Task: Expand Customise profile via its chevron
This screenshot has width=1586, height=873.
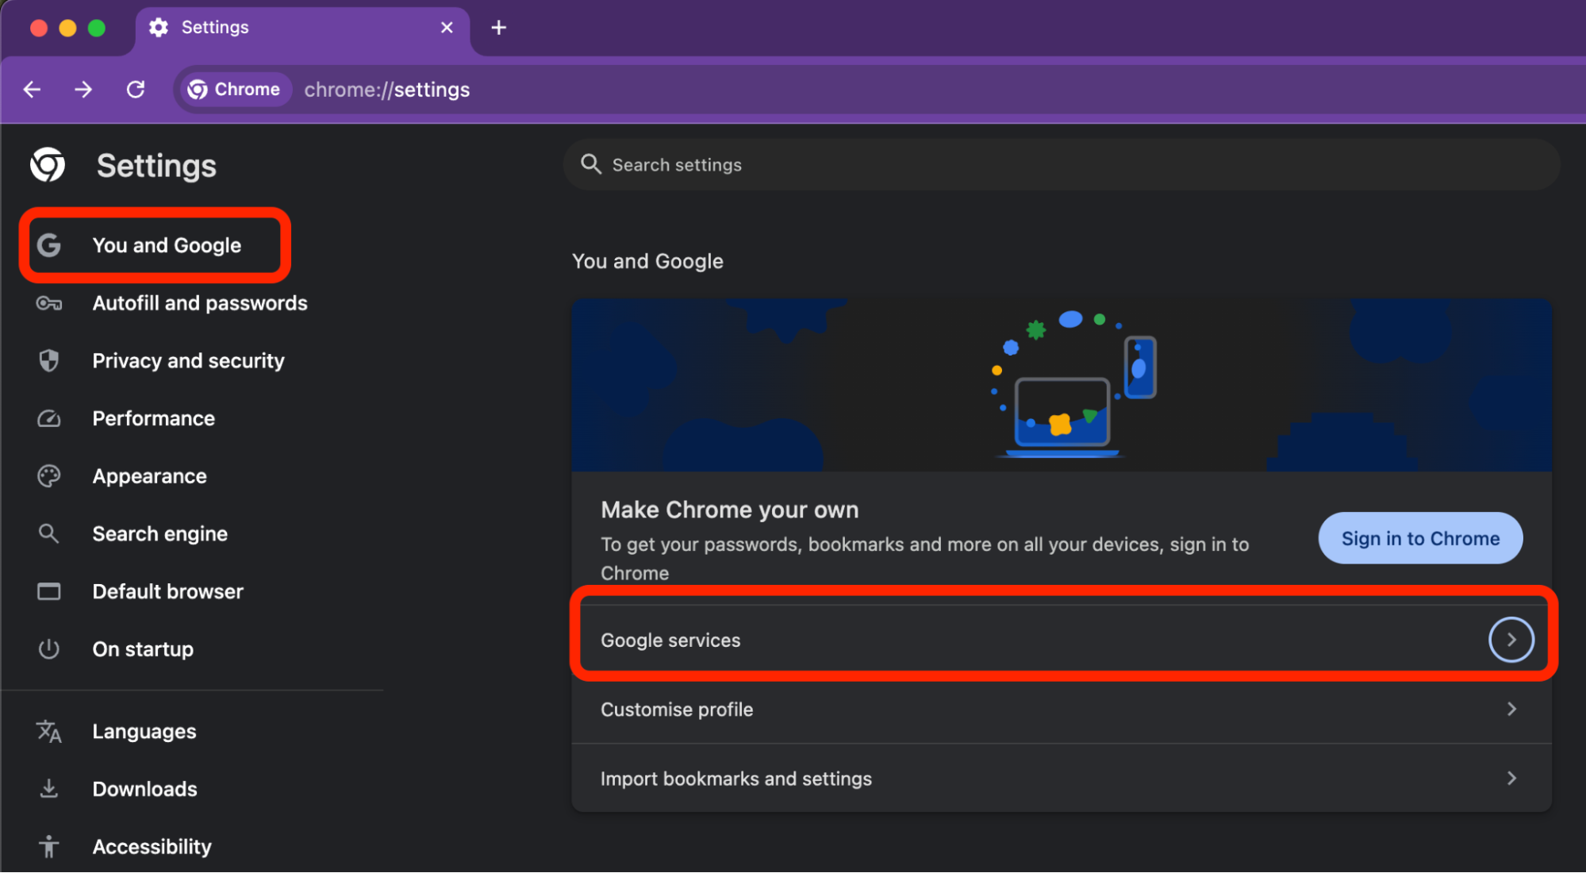Action: coord(1511,710)
